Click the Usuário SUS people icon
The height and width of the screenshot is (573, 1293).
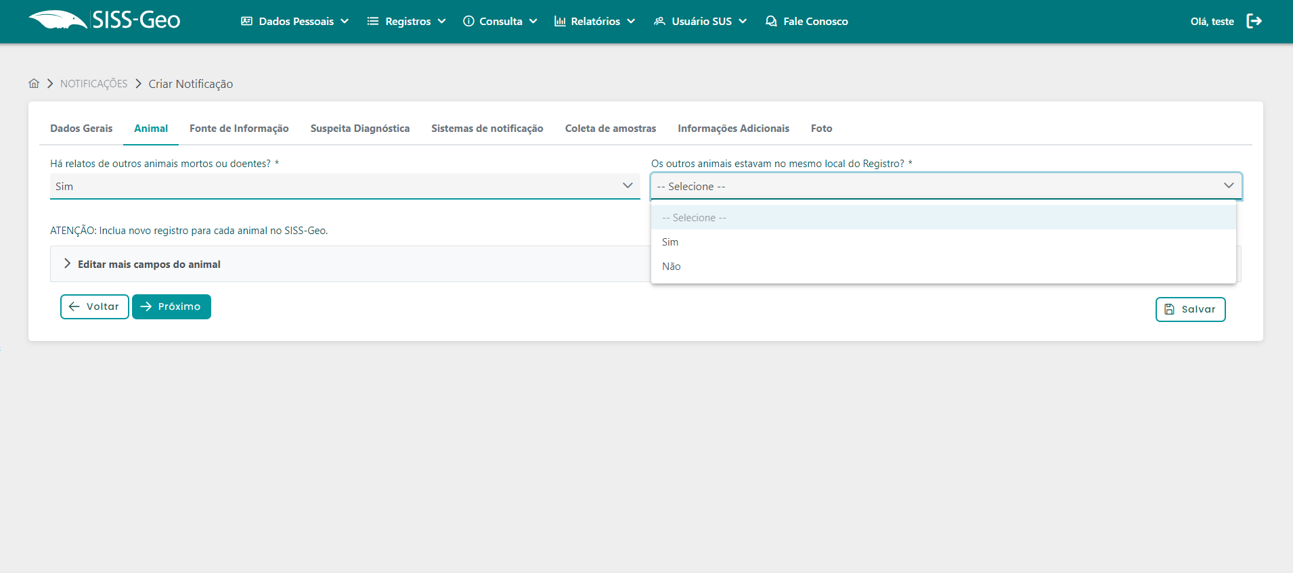pos(659,21)
